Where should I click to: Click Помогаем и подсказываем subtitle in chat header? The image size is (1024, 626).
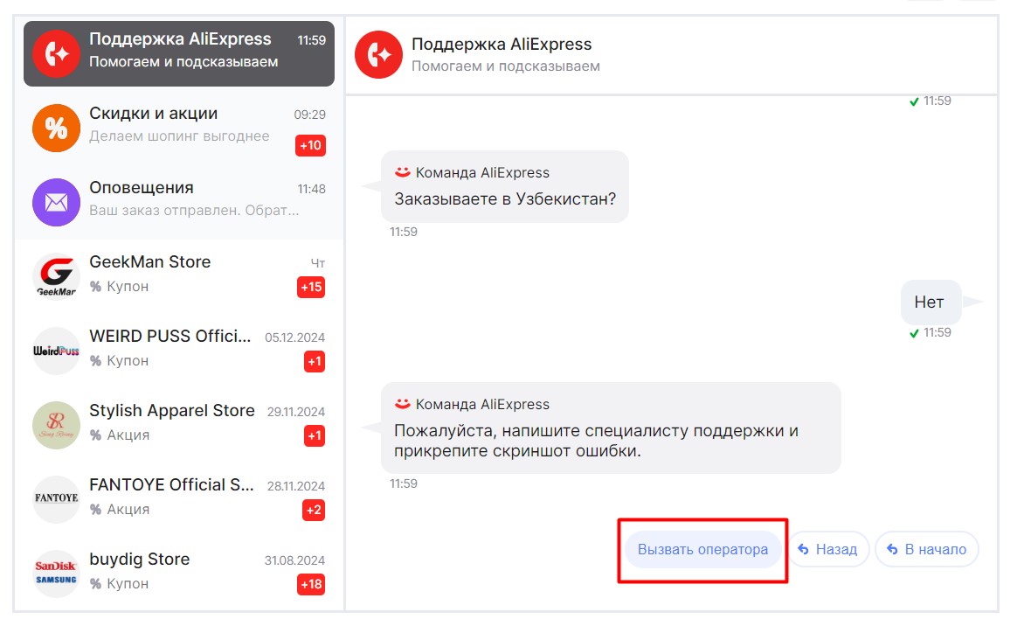pyautogui.click(x=506, y=66)
